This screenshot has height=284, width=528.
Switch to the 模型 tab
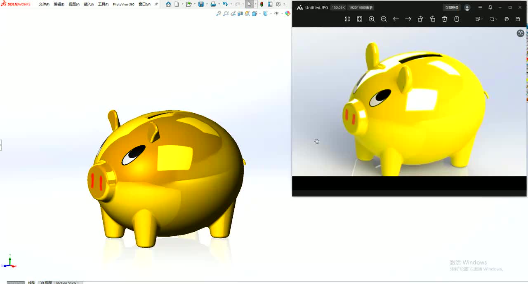point(31,282)
